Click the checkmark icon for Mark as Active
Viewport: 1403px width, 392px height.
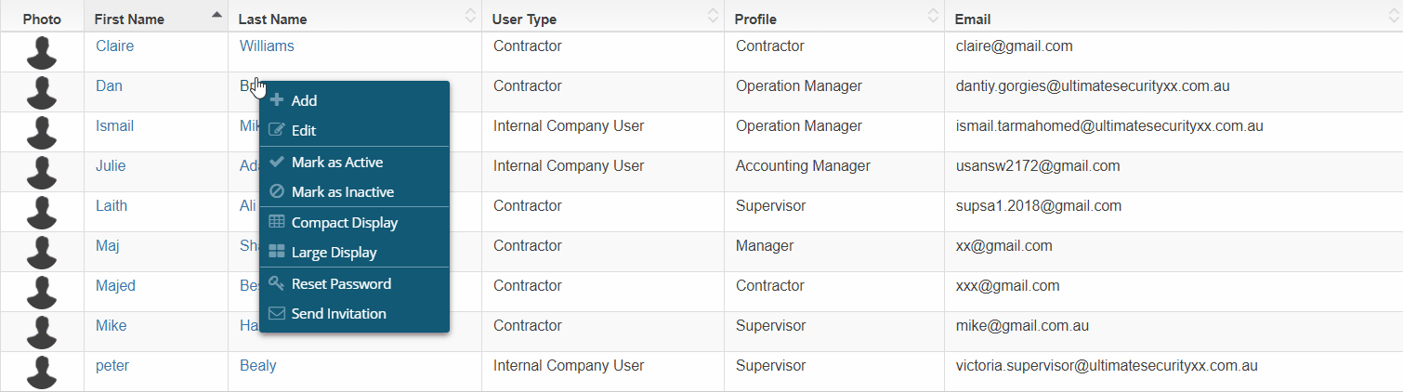click(276, 162)
